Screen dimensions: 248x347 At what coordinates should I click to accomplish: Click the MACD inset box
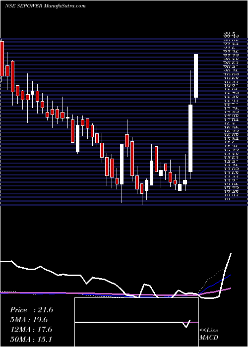(136, 322)
